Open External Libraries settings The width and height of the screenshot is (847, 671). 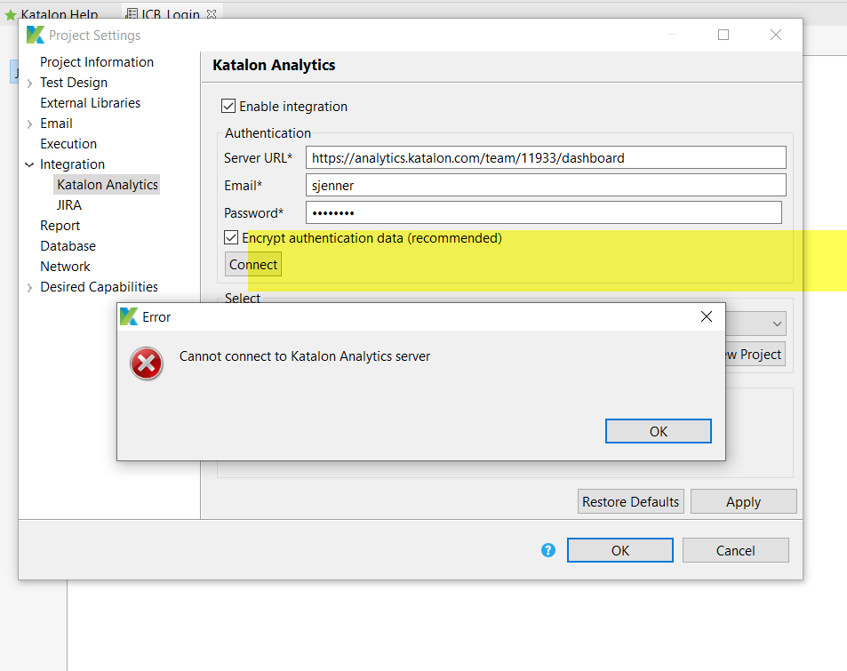(x=90, y=103)
